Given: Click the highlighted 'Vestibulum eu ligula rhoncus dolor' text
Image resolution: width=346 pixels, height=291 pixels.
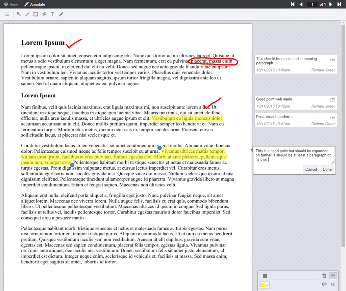Looking at the screenshot, I should click(x=187, y=118).
